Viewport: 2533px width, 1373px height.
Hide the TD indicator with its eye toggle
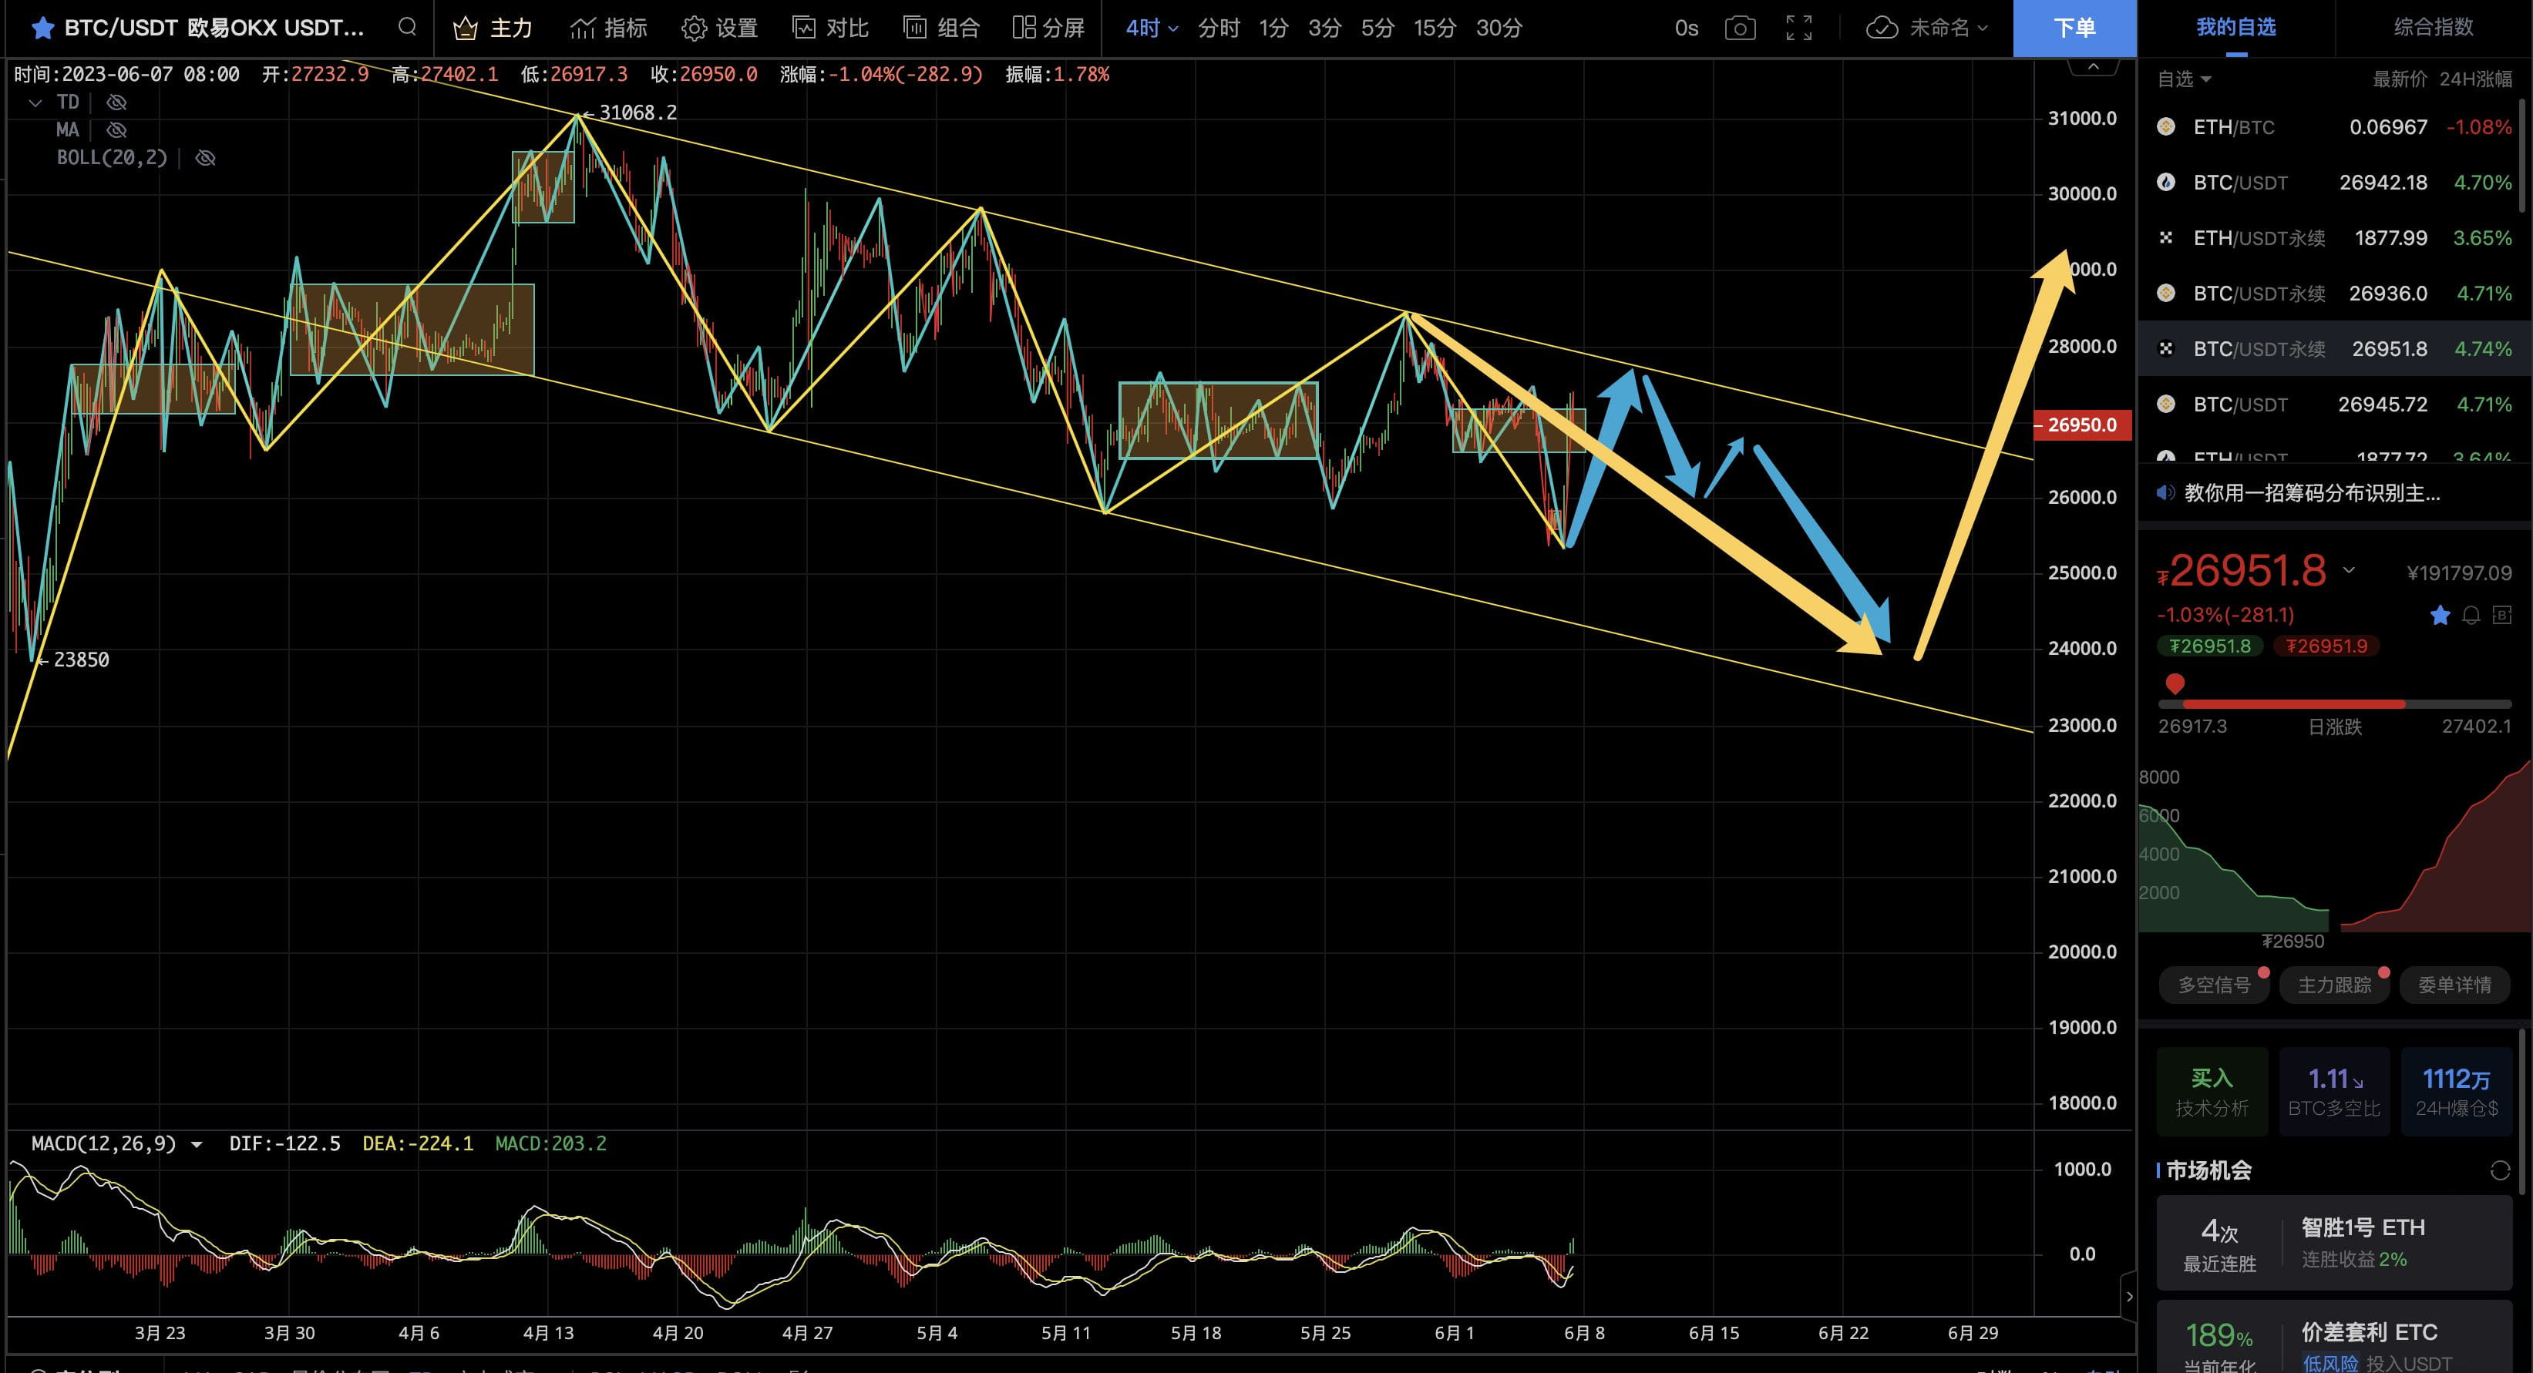click(116, 101)
